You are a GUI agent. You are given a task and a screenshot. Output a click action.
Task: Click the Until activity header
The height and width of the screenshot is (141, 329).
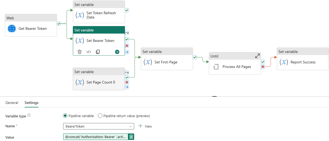click(235, 56)
